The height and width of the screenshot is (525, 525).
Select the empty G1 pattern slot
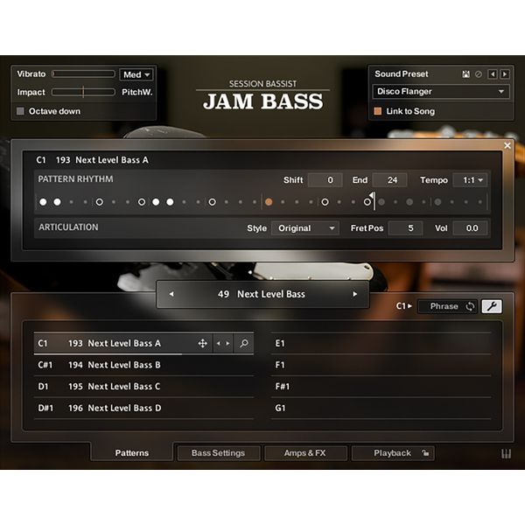click(x=381, y=408)
